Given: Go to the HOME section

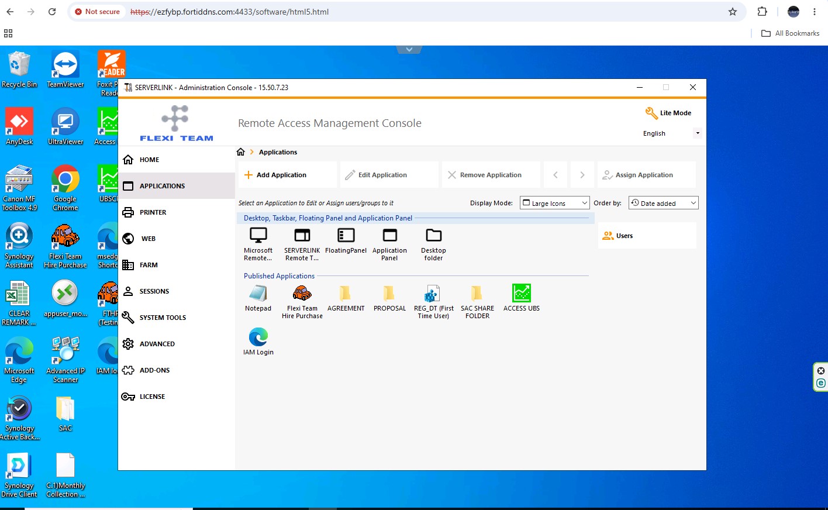Looking at the screenshot, I should pyautogui.click(x=177, y=160).
